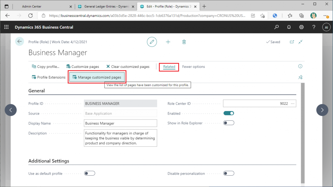
Task: Open the Related menu
Action: [169, 67]
